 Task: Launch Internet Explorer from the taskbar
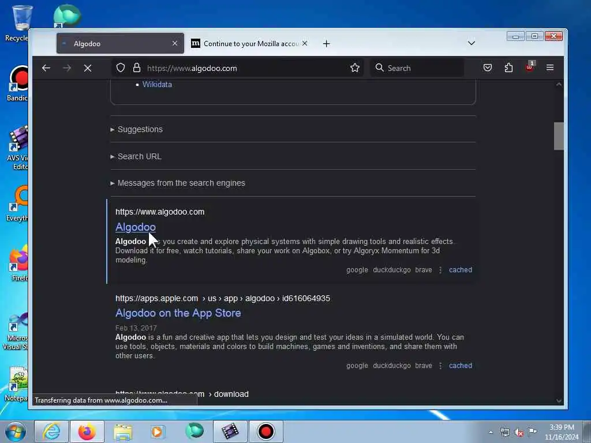[51, 431]
